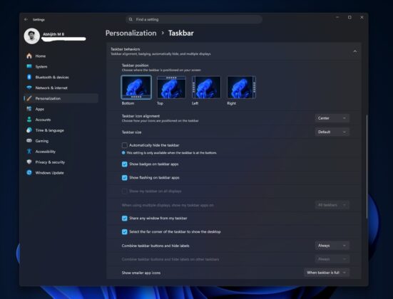Image resolution: width=393 pixels, height=299 pixels.
Task: Open Apps settings in sidebar
Action: (x=61, y=109)
